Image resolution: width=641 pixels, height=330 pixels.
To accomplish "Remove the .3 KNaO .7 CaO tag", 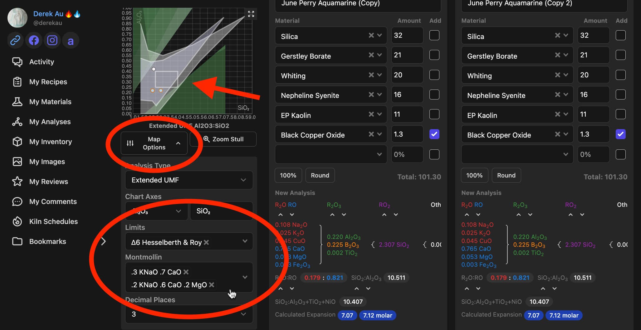I will tap(186, 272).
